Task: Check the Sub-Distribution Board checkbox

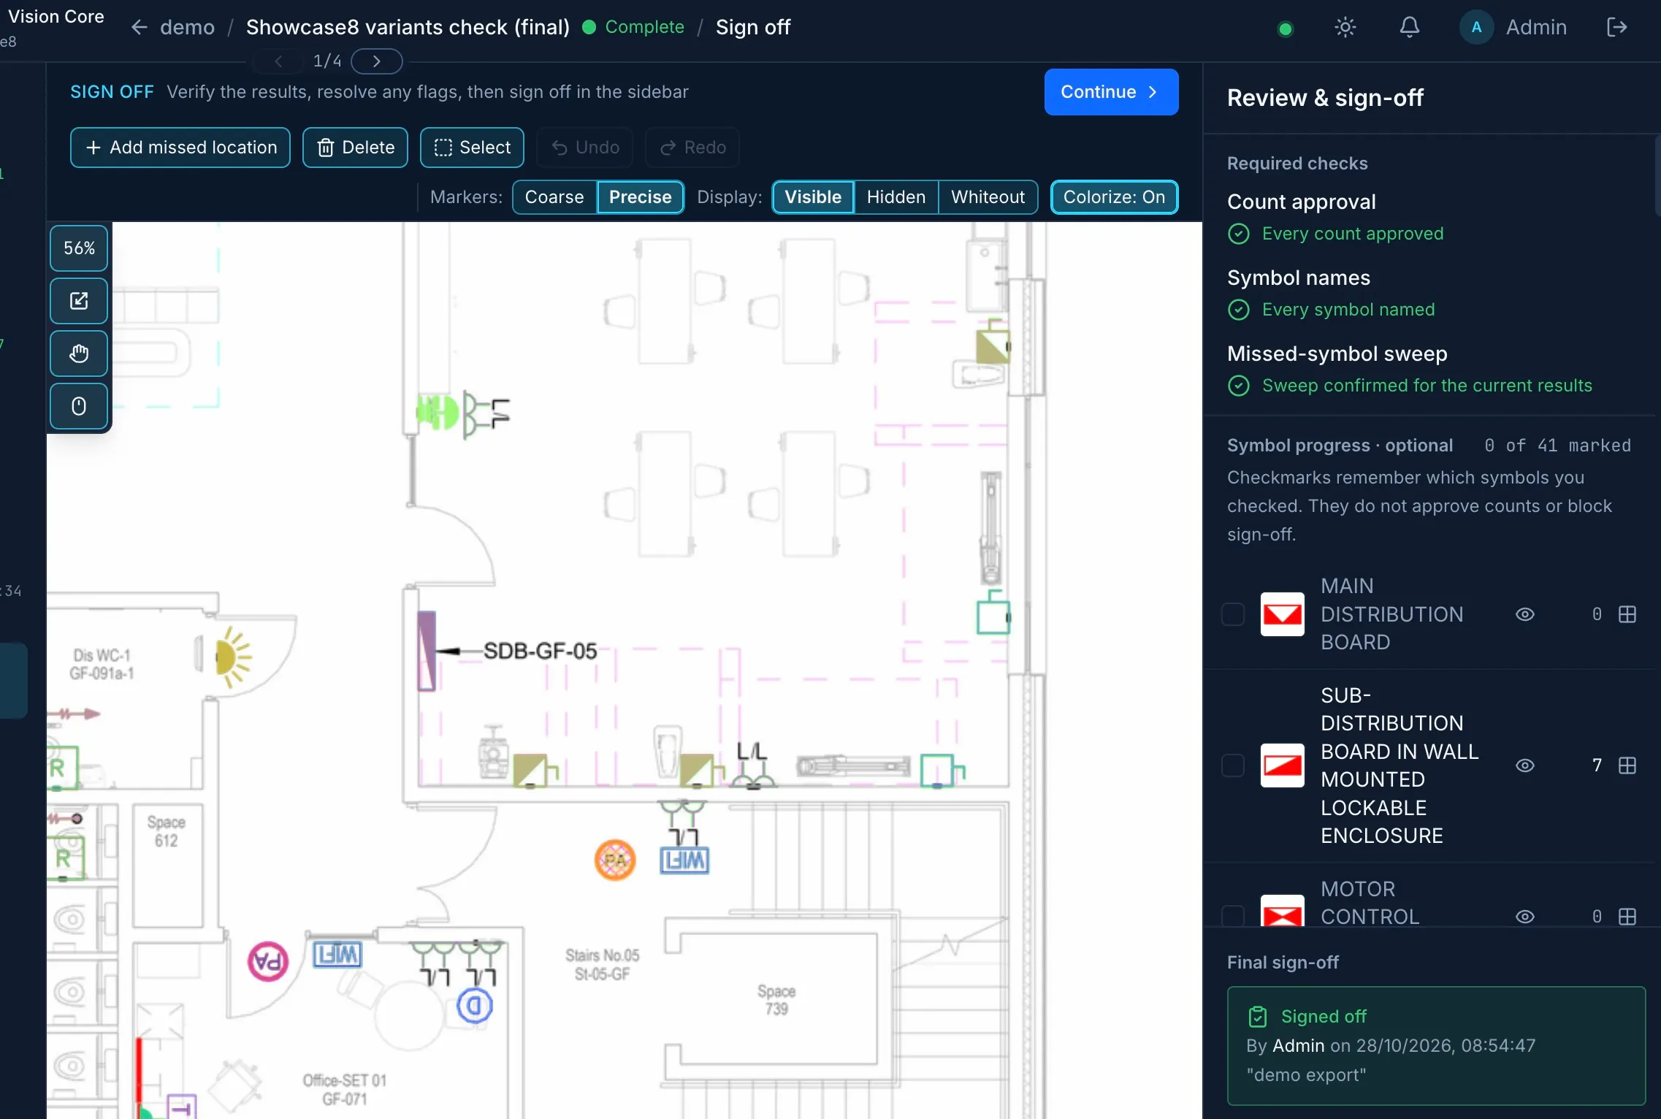Action: point(1233,765)
